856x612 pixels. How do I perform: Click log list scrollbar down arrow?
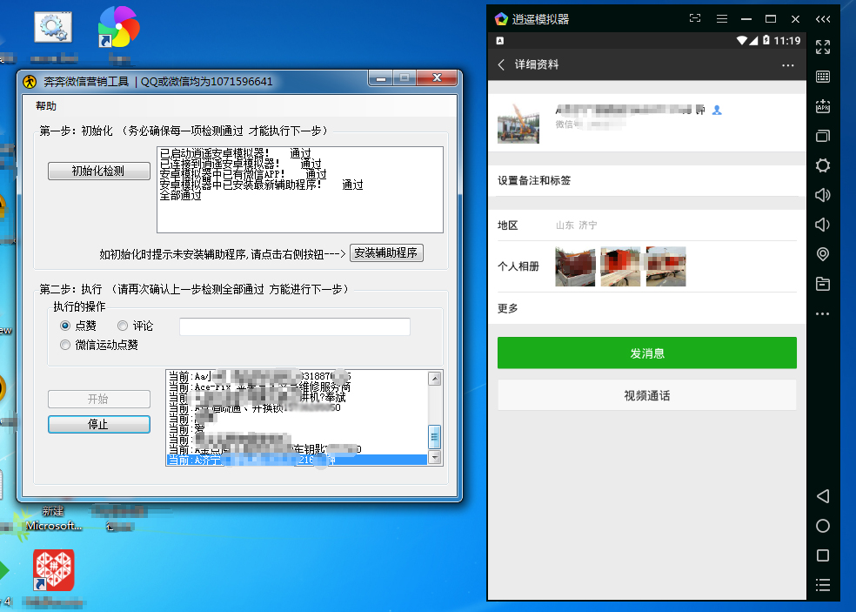pyautogui.click(x=435, y=457)
